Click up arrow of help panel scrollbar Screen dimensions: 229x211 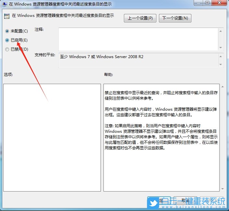(223, 87)
